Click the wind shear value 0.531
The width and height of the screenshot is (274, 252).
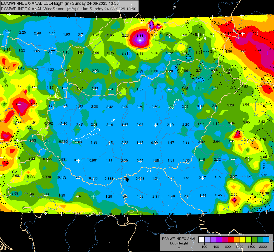coord(63,160)
